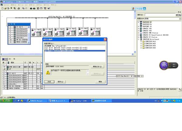Click the forward arrow in the detail pane
Viewport: 182px width, 131px height.
pyautogui.click(x=6, y=59)
